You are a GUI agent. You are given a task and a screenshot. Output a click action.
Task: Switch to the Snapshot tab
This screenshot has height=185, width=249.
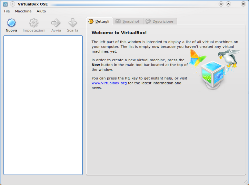128,21
